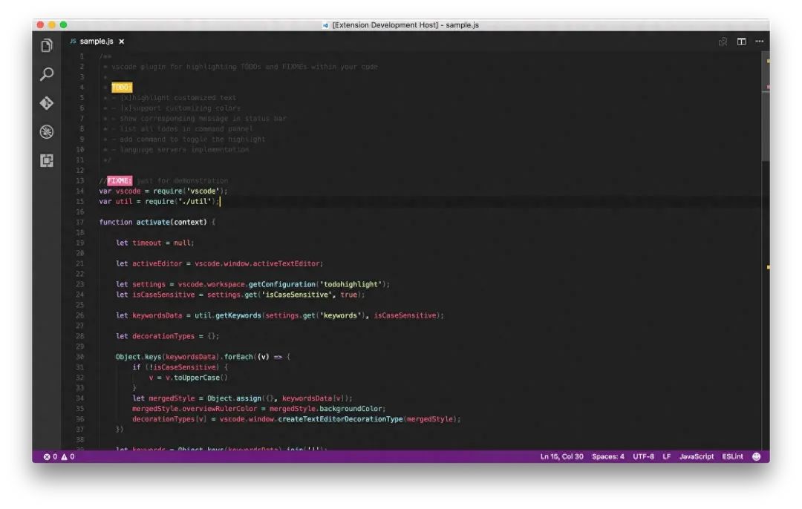Click 'toUpperCase' call on line 32
802x509 pixels.
click(x=197, y=378)
